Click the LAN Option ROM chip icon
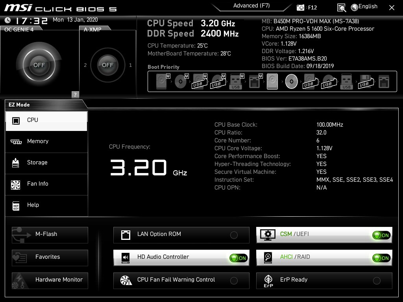403x302 pixels. click(126, 235)
